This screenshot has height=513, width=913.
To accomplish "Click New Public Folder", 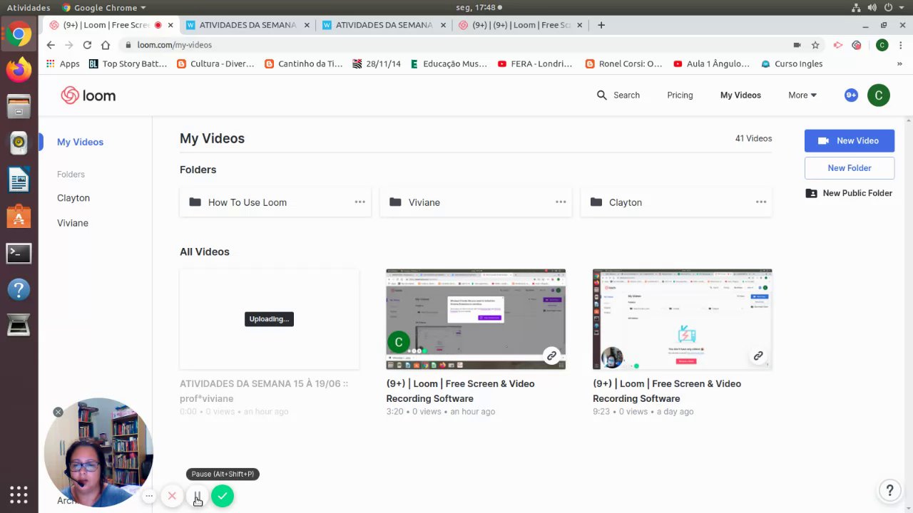I will (x=850, y=193).
